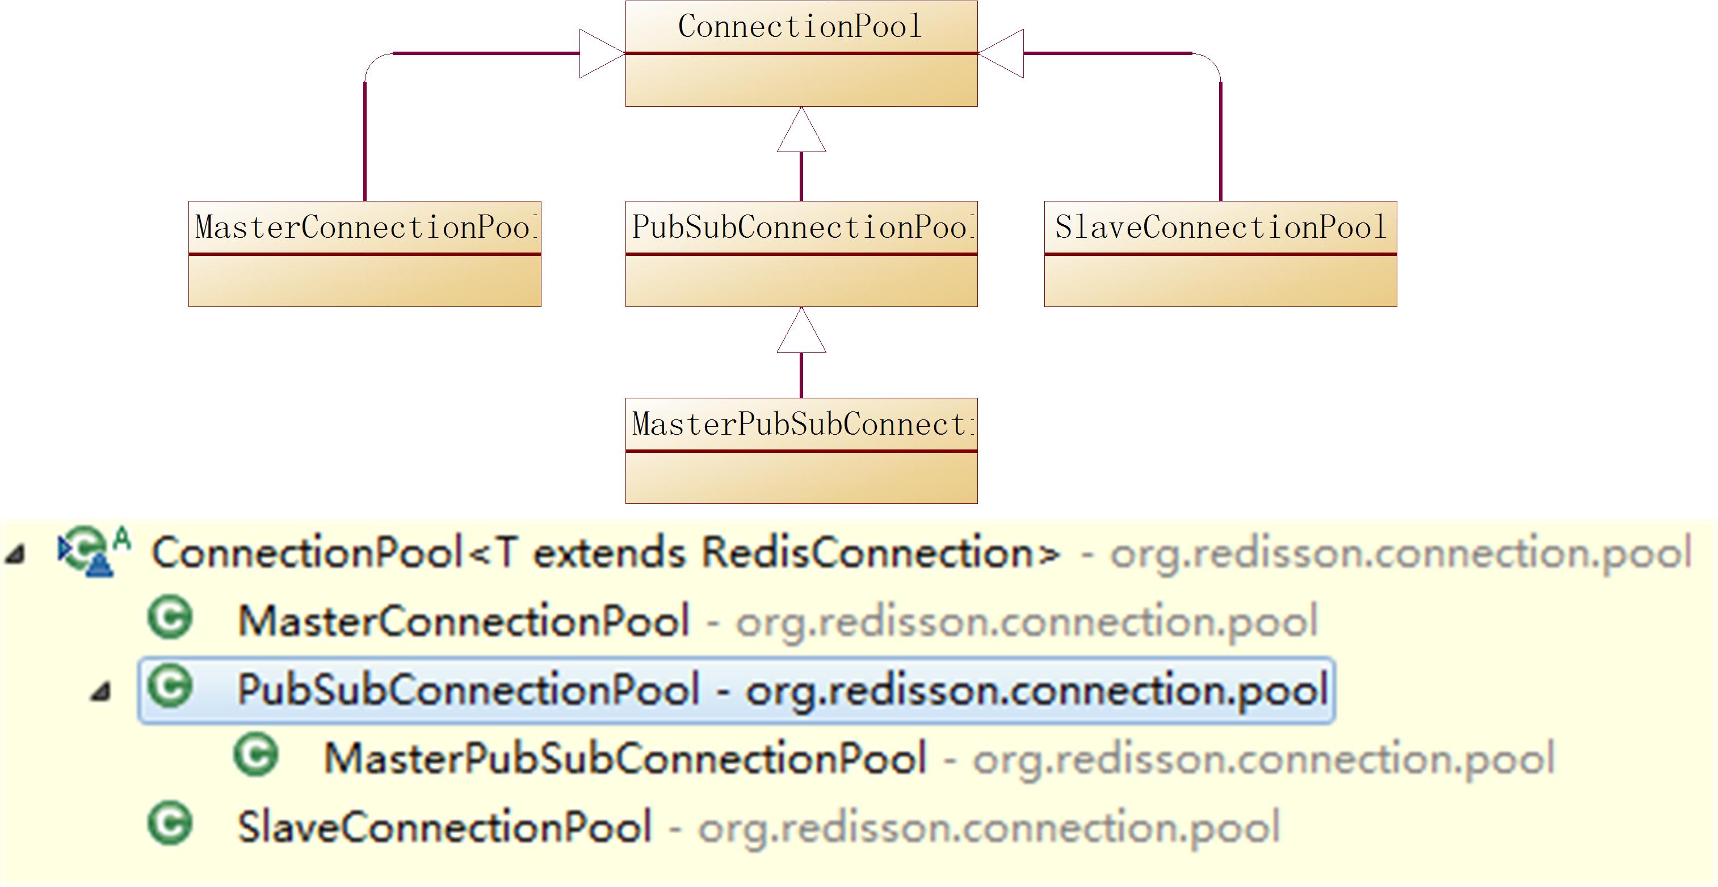This screenshot has height=887, width=1718.
Task: Collapse the PubSubConnectionPool hierarchy node
Action: [x=100, y=691]
